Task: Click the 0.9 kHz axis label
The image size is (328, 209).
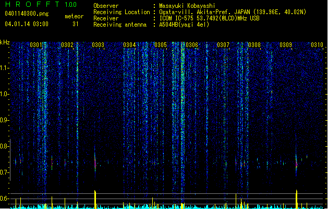Action: pos(5,120)
